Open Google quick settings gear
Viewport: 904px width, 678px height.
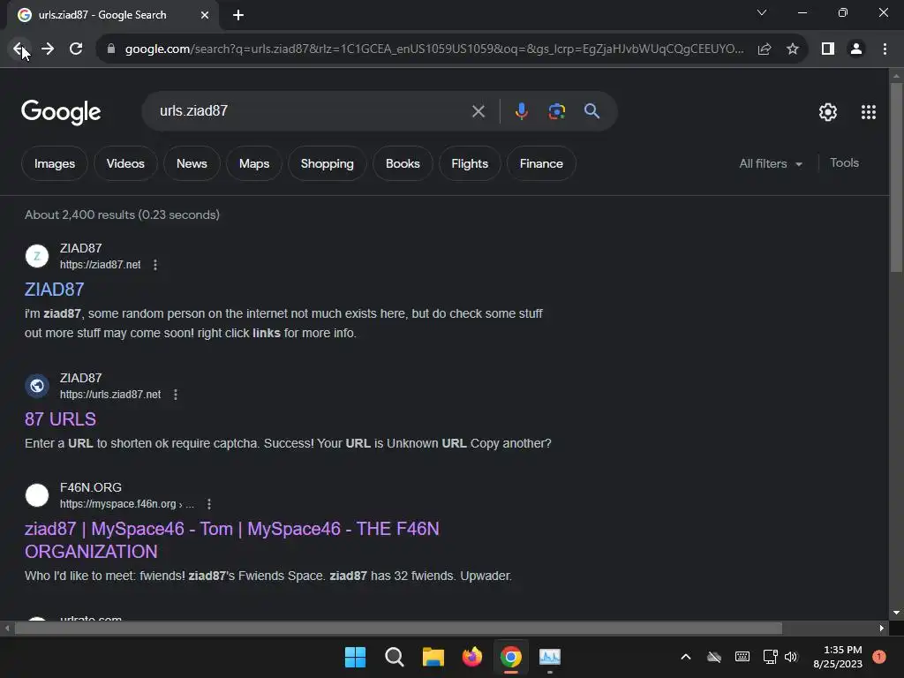click(828, 112)
